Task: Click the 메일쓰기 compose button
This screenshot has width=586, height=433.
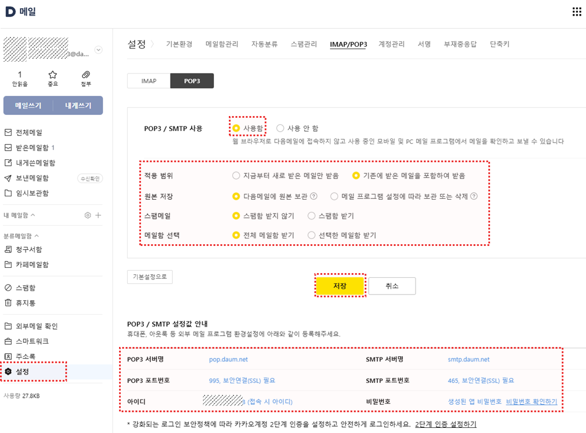Action: coord(28,106)
